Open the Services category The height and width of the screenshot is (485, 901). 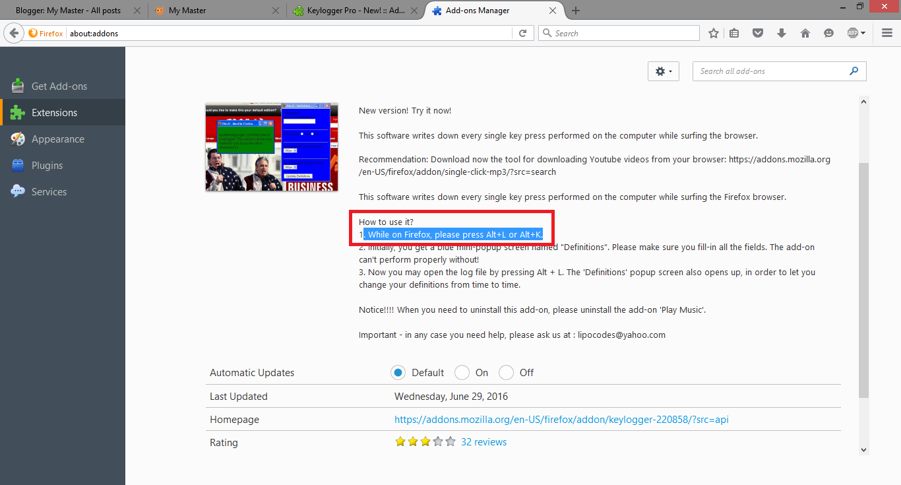(x=63, y=192)
